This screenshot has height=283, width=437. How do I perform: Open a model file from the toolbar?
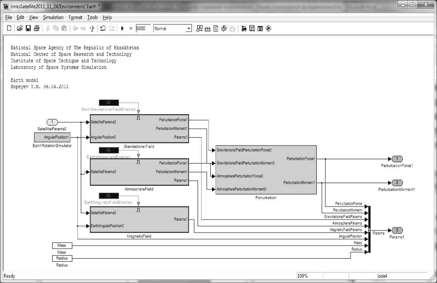[20, 28]
